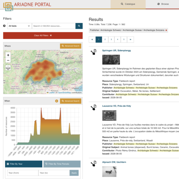Open the Browse tab
Screen dimensions: 179x179
pyautogui.click(x=163, y=4)
